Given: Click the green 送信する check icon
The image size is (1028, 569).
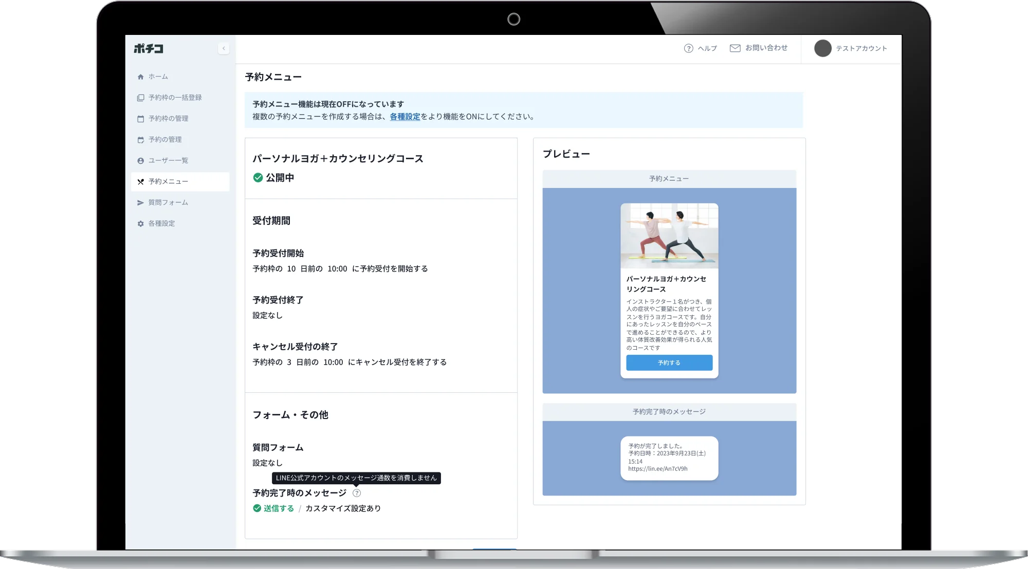Looking at the screenshot, I should [257, 508].
